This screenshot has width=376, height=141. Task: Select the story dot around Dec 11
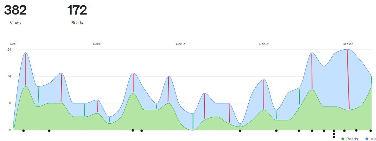coord(133,131)
